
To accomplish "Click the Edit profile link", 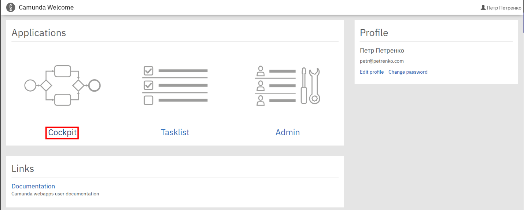I will 372,72.
